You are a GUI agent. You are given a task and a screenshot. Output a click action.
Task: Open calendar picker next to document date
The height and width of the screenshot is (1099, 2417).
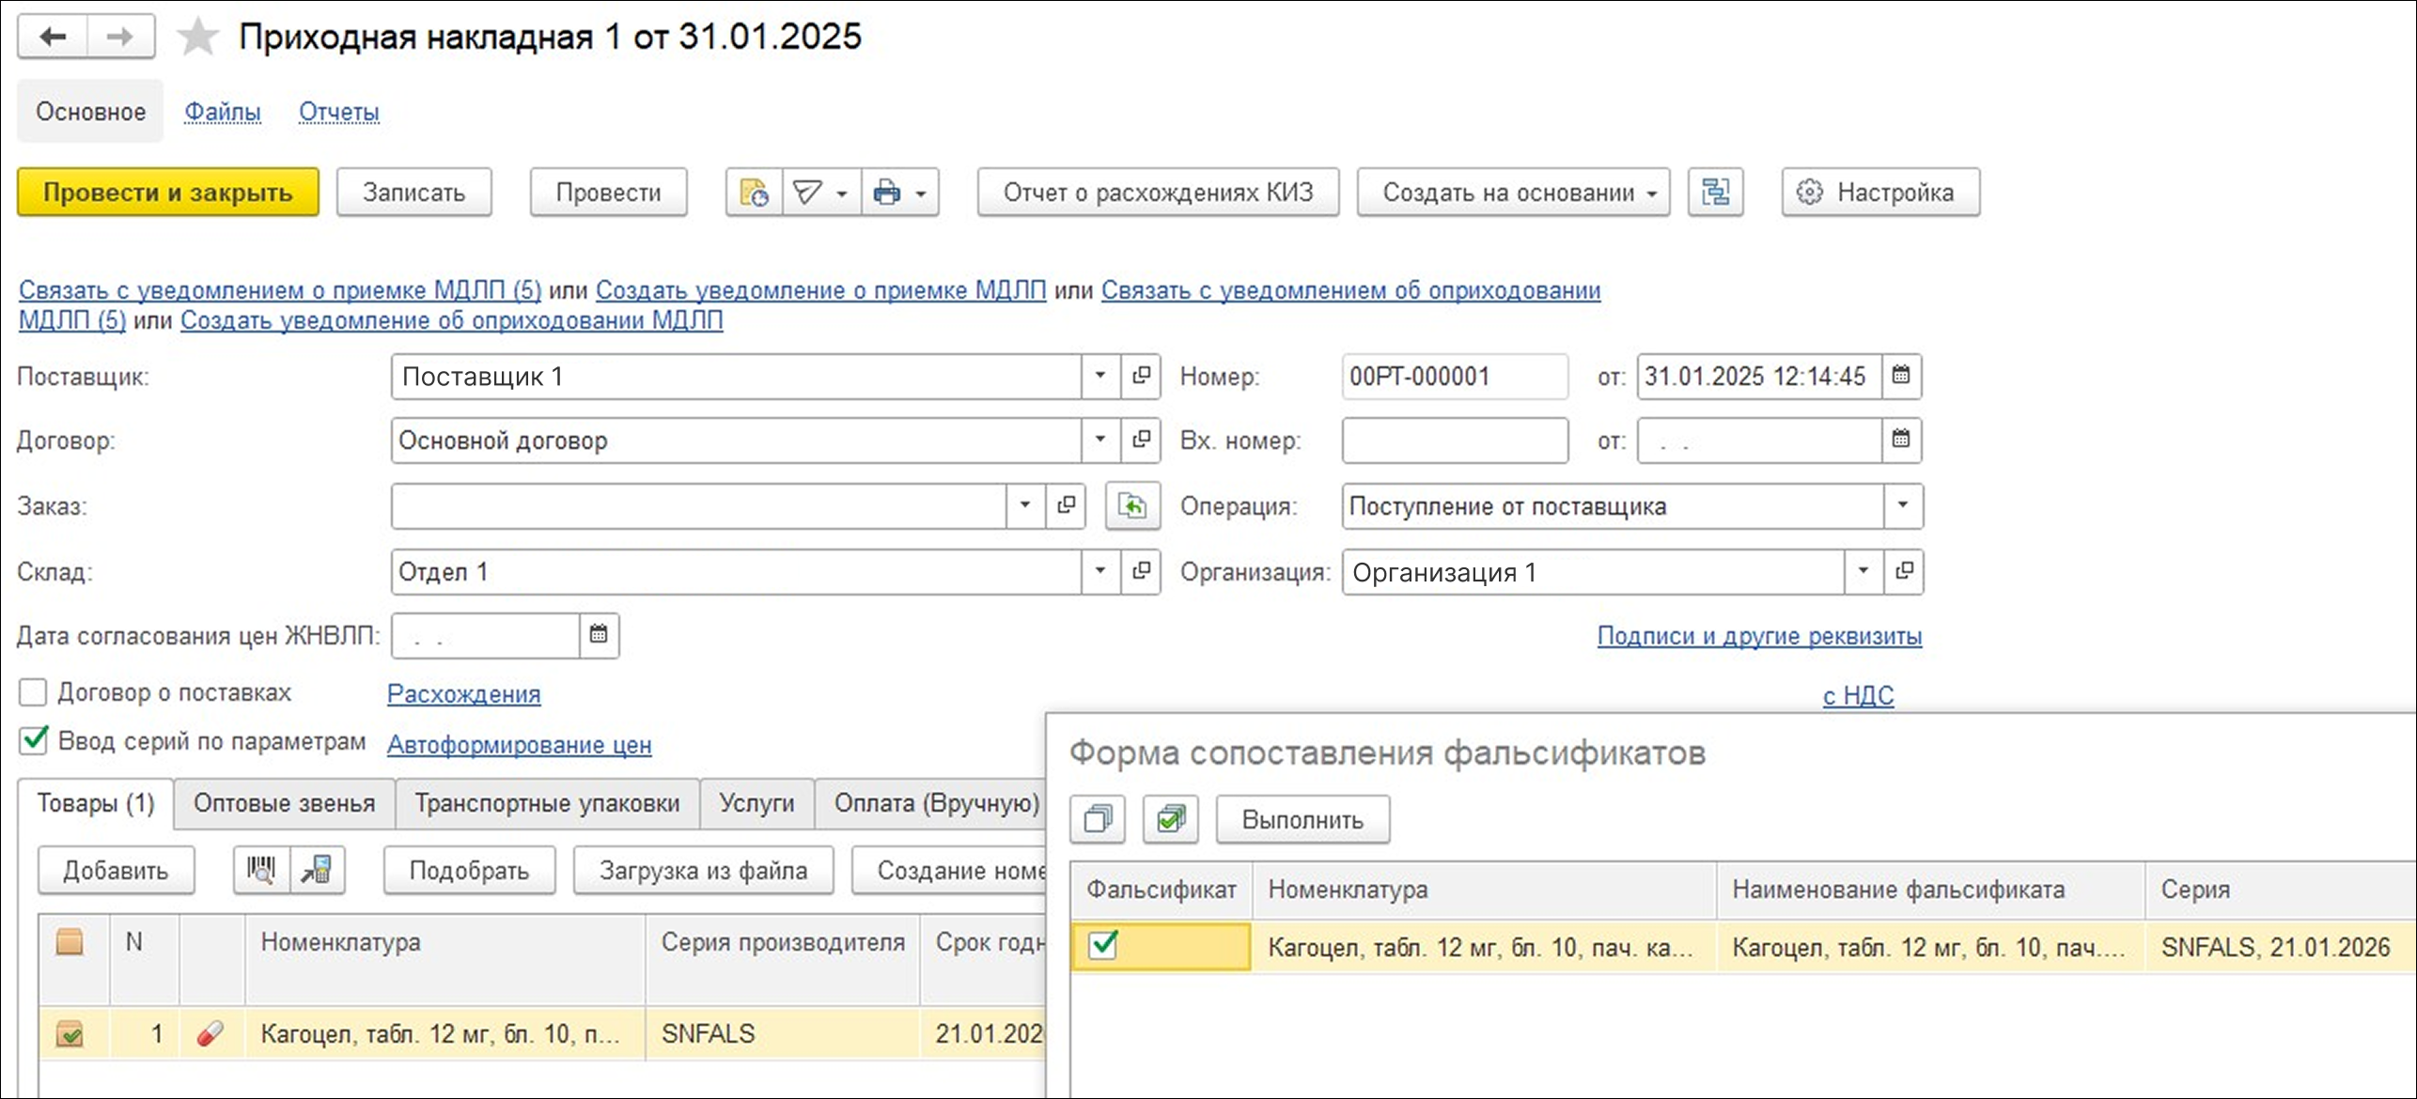click(x=1900, y=376)
